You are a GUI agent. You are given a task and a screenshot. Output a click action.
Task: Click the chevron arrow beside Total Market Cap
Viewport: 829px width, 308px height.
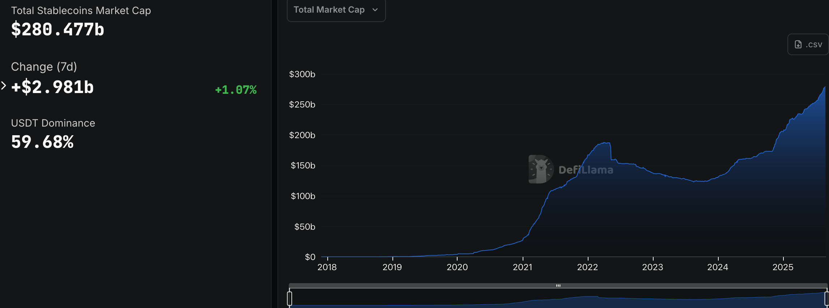[375, 10]
